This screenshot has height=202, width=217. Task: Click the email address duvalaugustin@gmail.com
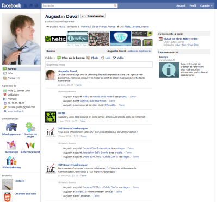point(21,107)
